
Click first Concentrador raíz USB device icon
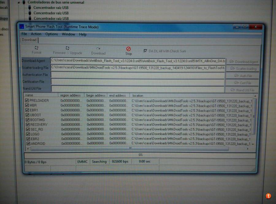(30, 8)
